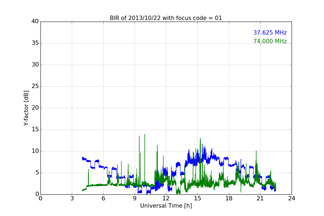324x216 pixels.
Task: Click the x-axis tick label 9
Action: click(x=135, y=198)
